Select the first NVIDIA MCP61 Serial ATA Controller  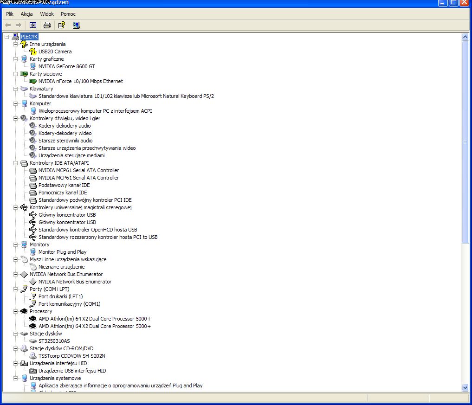(x=78, y=170)
